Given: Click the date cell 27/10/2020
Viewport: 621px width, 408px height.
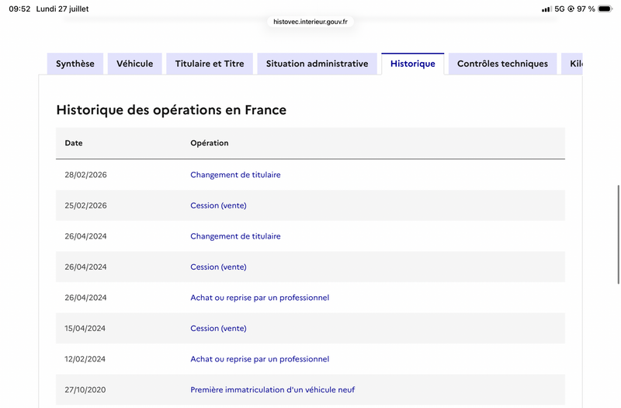Looking at the screenshot, I should click(x=85, y=390).
